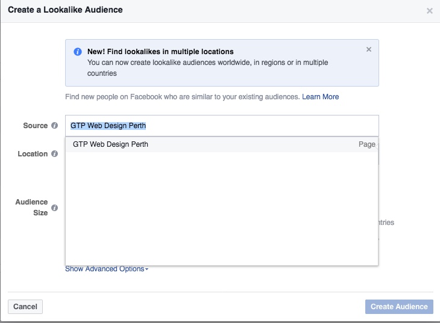Click empty area of the suggestions dropdown
Screen dimensions: 440x323
pyautogui.click(x=221, y=211)
